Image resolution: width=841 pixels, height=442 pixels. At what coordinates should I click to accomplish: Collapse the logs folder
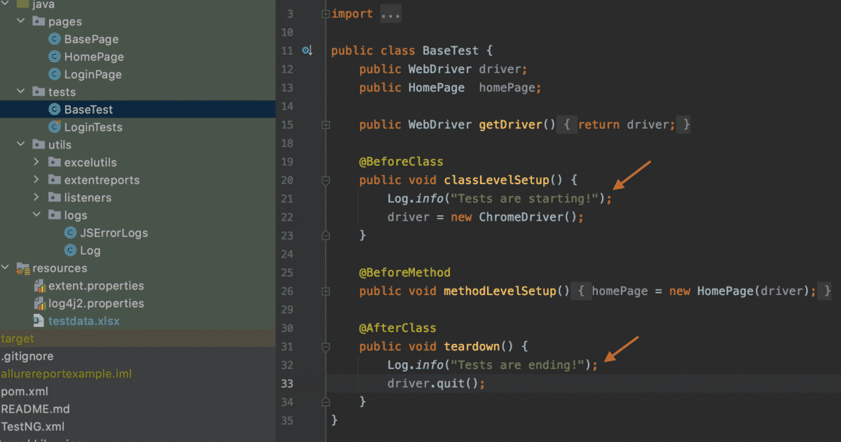pos(36,214)
